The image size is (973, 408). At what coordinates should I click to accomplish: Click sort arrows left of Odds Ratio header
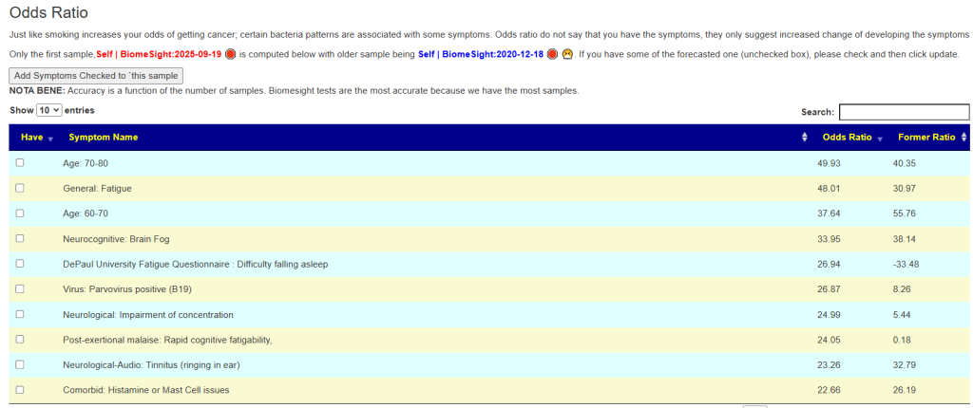(x=805, y=138)
